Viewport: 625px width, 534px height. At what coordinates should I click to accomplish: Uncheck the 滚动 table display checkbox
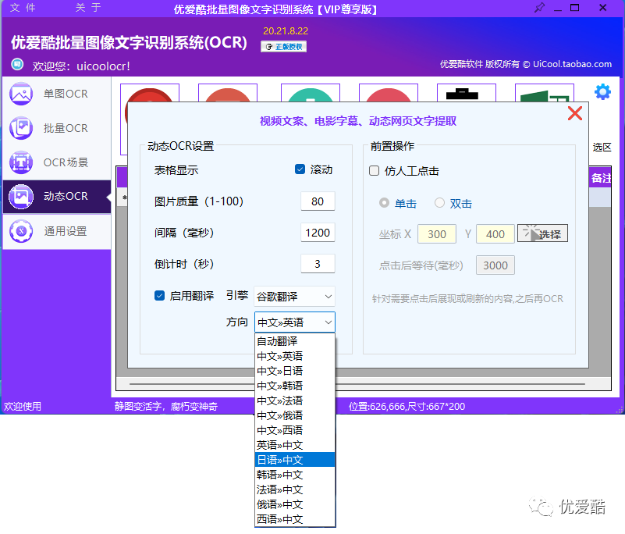[300, 169]
